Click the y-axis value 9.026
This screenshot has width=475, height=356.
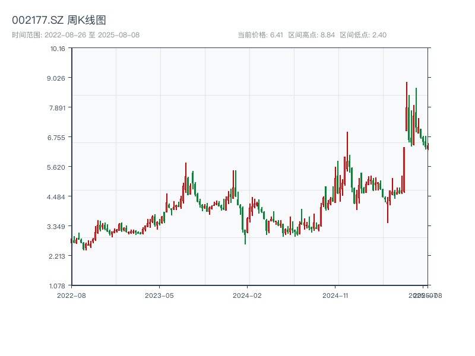pos(56,78)
